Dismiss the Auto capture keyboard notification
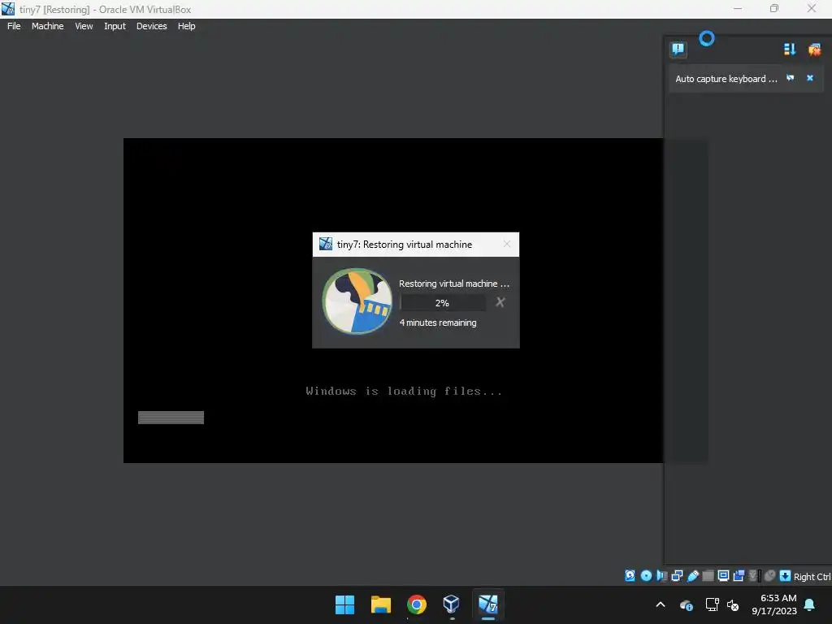This screenshot has width=832, height=624. tap(810, 78)
